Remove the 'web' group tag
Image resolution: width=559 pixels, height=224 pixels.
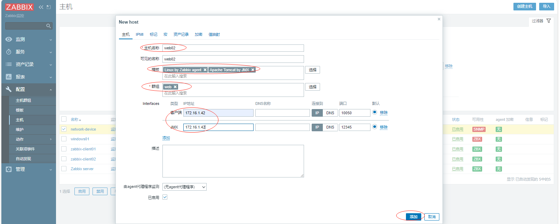click(175, 87)
